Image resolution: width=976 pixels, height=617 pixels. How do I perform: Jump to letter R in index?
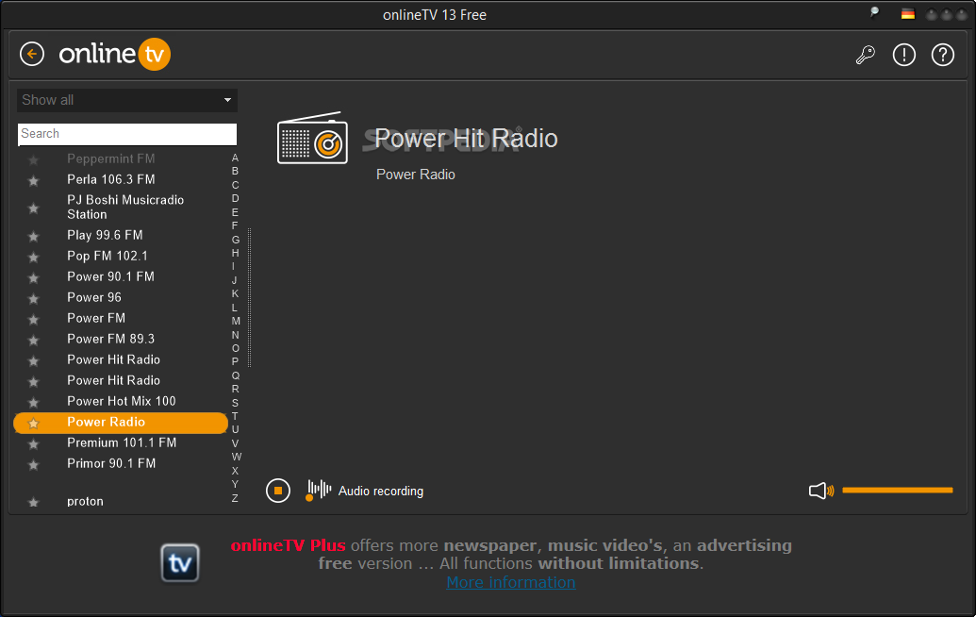(x=235, y=389)
